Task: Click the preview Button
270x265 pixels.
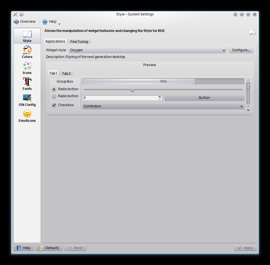Action: pos(204,98)
